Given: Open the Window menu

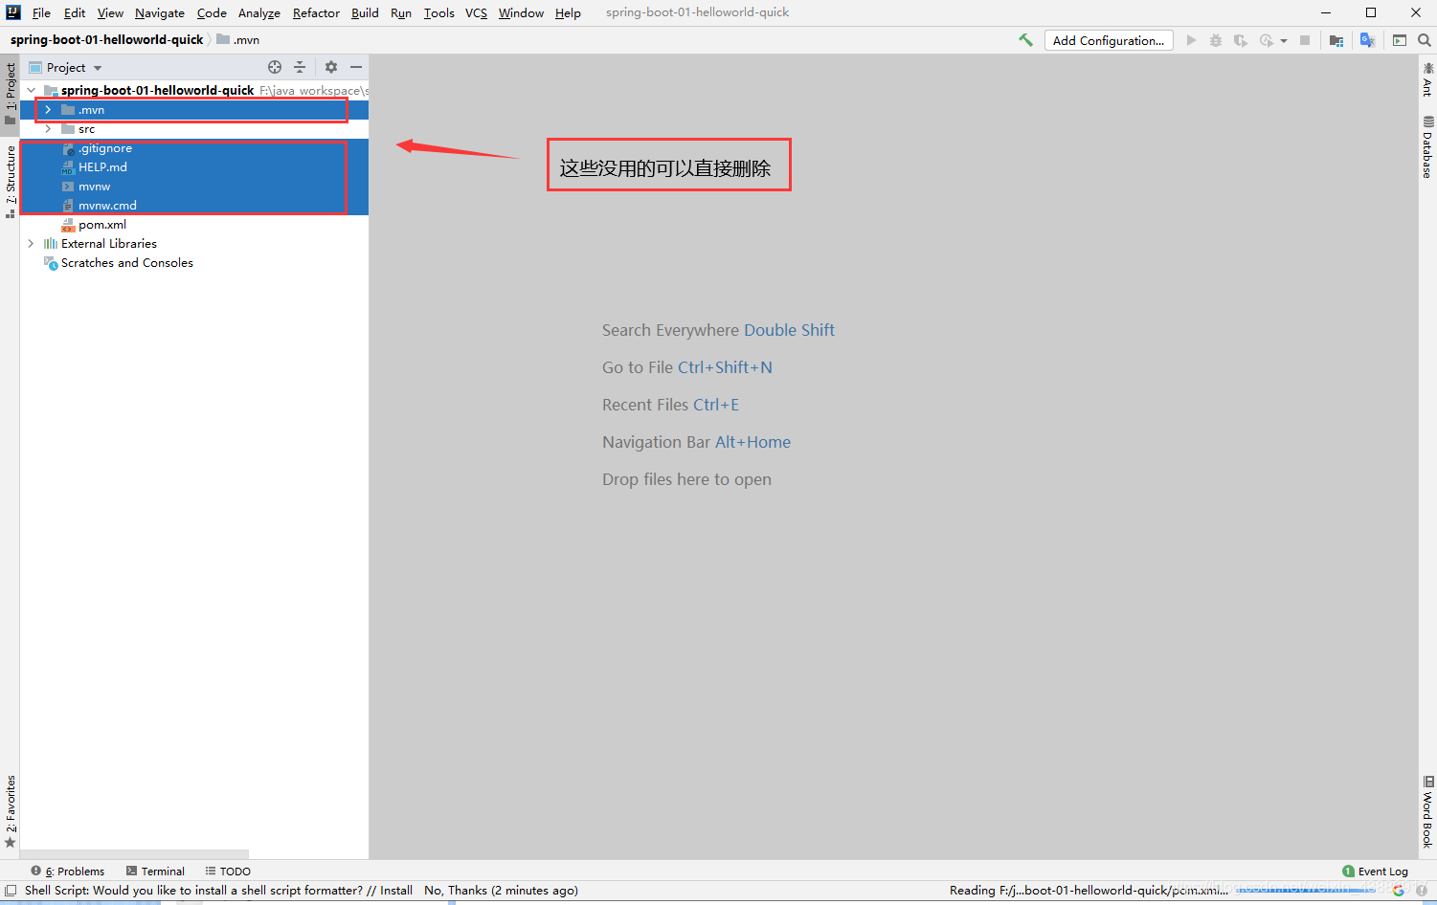Looking at the screenshot, I should tap(521, 12).
